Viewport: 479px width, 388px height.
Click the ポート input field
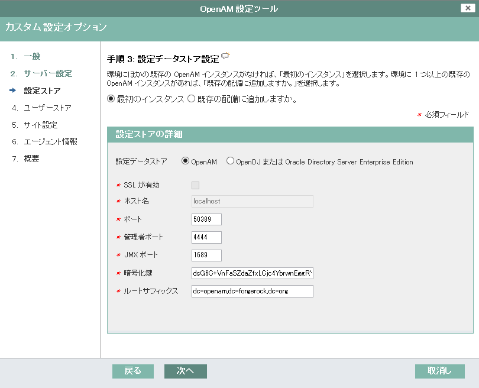coord(206,219)
